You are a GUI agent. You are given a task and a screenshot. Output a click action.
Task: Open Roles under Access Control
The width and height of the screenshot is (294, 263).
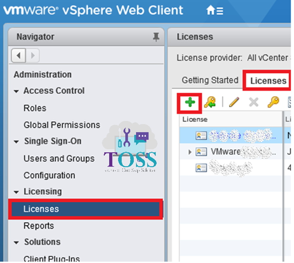coord(35,108)
